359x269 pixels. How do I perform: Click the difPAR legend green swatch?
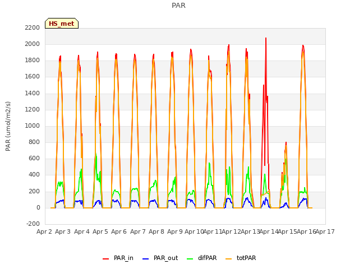click(190, 258)
